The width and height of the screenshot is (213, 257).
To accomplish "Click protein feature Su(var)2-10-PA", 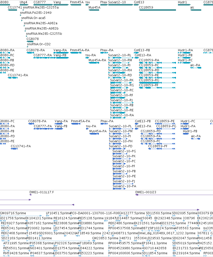I will pos(119,189).
